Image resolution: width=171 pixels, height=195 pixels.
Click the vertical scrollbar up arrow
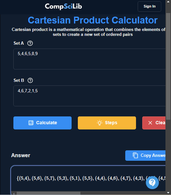pos(168,2)
